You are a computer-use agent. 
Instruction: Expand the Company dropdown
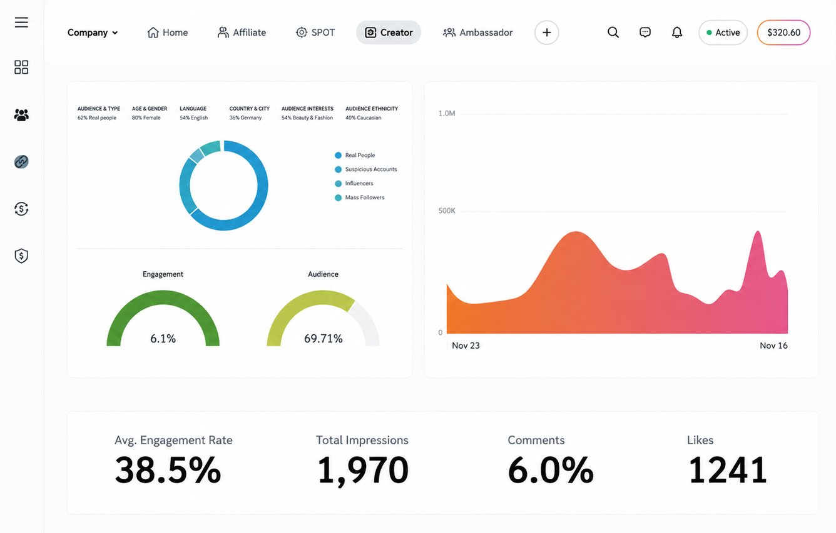[x=93, y=32]
